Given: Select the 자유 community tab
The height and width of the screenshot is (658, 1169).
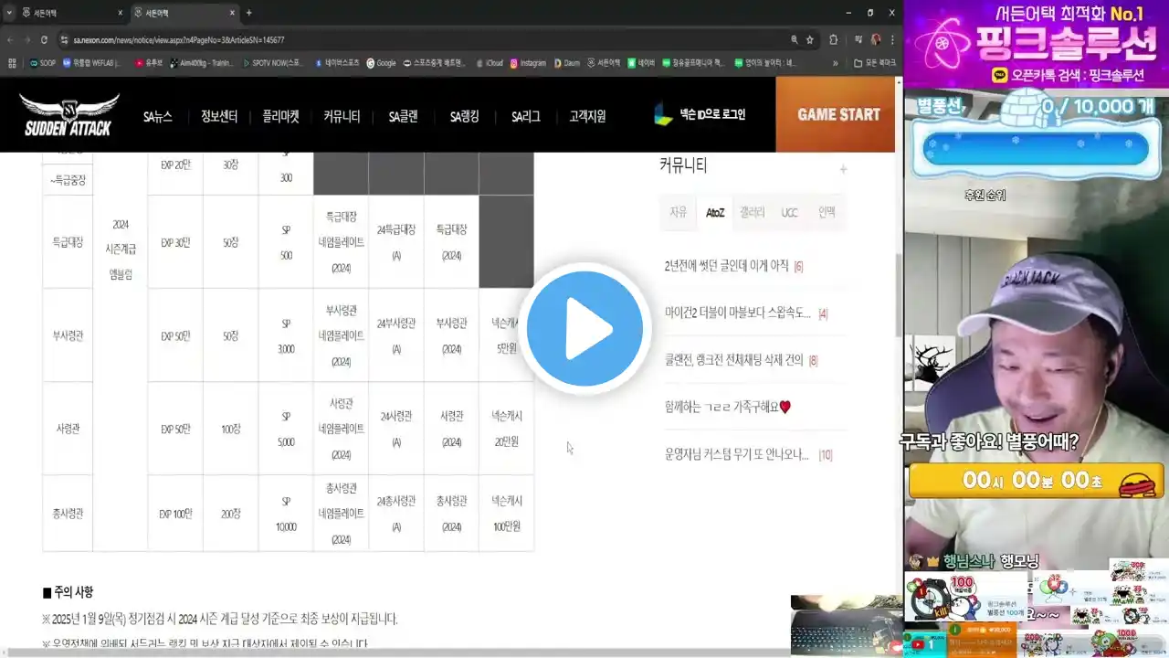Looking at the screenshot, I should pyautogui.click(x=678, y=212).
